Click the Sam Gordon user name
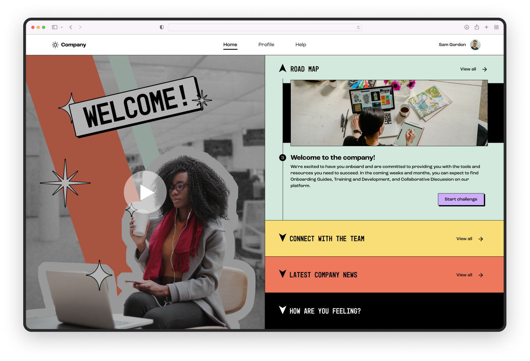This screenshot has height=361, width=530. (x=452, y=45)
